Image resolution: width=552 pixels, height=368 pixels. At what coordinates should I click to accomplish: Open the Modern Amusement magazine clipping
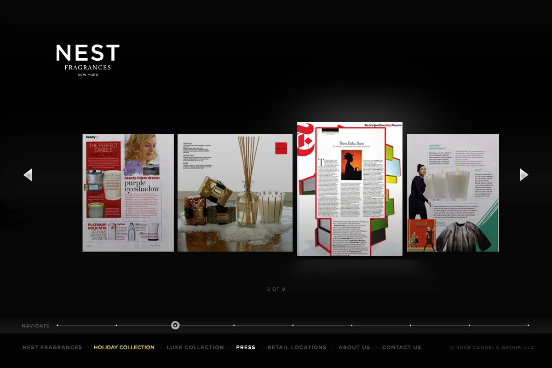click(x=453, y=193)
